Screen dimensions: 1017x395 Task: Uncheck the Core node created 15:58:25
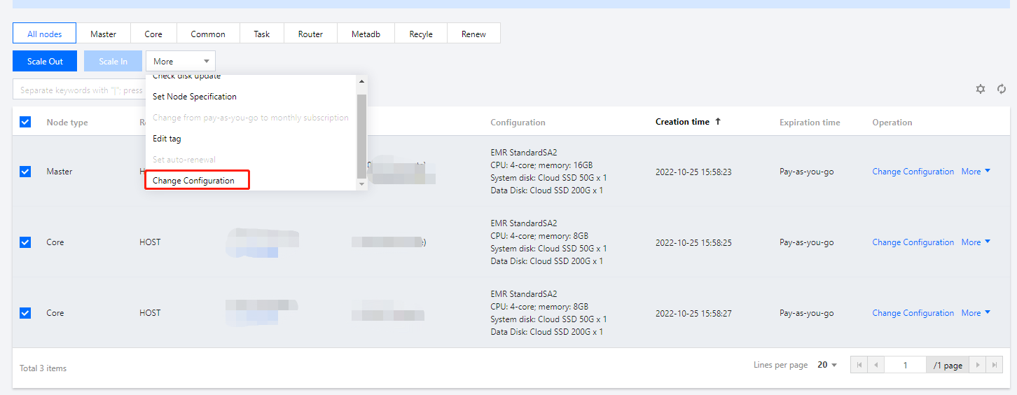click(x=25, y=242)
